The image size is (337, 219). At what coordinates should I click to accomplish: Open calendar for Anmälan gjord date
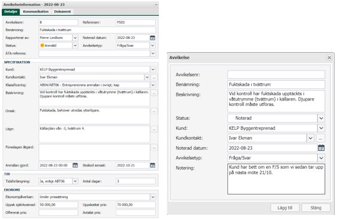click(x=75, y=165)
